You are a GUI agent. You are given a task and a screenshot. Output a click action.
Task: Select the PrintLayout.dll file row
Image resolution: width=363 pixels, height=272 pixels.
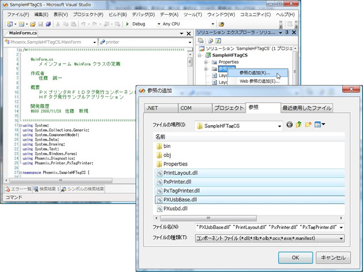[250, 173]
